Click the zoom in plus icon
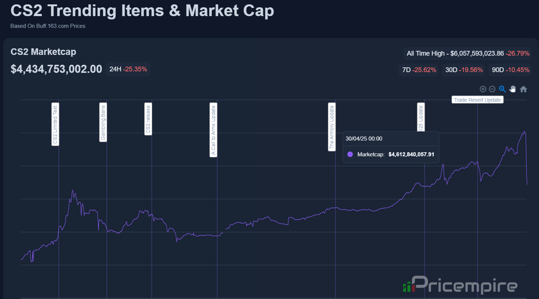Viewport: 539px width, 299px height. 483,89
